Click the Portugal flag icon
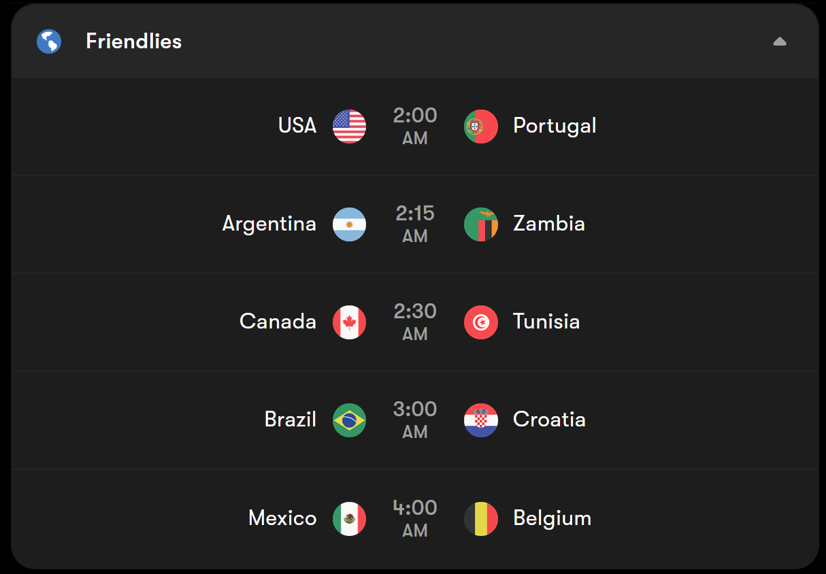 pos(481,126)
